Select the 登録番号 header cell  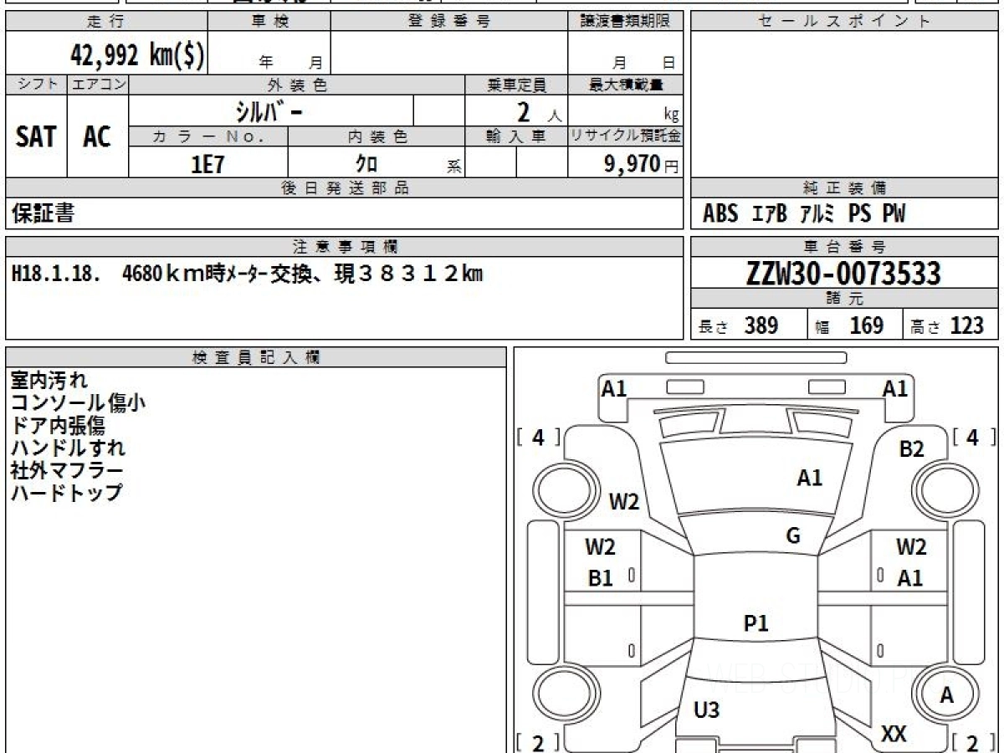[x=449, y=22]
